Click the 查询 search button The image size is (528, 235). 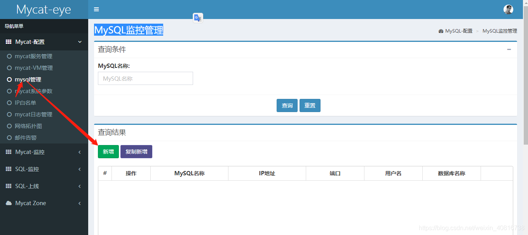point(287,105)
